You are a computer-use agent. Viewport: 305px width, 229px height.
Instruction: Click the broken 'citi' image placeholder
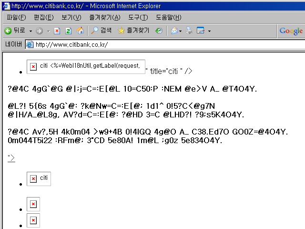[x=39, y=179]
